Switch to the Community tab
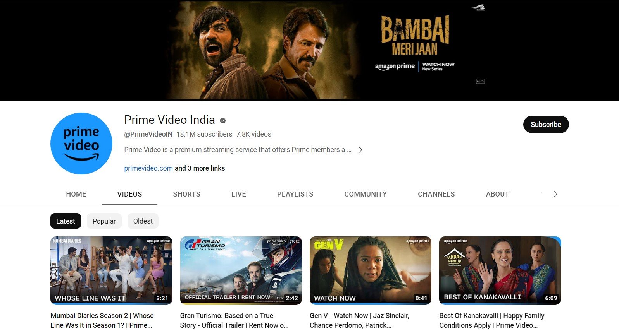The height and width of the screenshot is (330, 619). [x=366, y=194]
